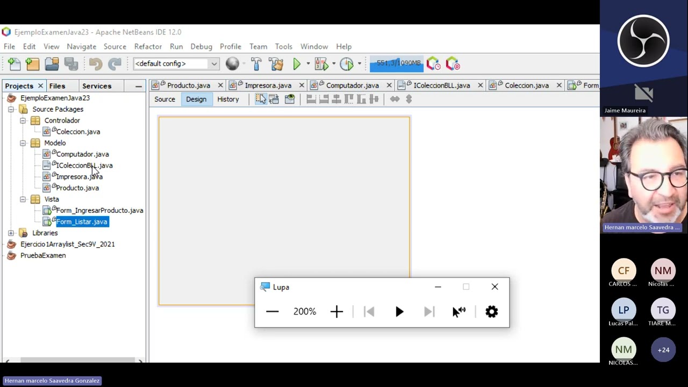Click the Undo arrow icon

tap(96, 64)
